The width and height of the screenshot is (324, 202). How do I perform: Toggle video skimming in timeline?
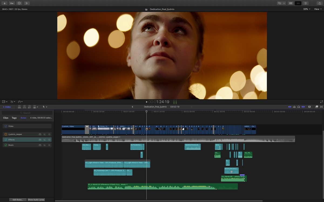tap(290, 107)
